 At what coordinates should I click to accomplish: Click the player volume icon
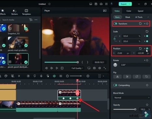99,68
